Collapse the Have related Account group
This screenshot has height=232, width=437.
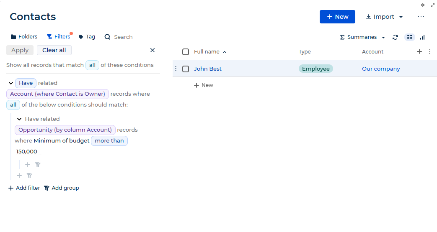point(11,83)
